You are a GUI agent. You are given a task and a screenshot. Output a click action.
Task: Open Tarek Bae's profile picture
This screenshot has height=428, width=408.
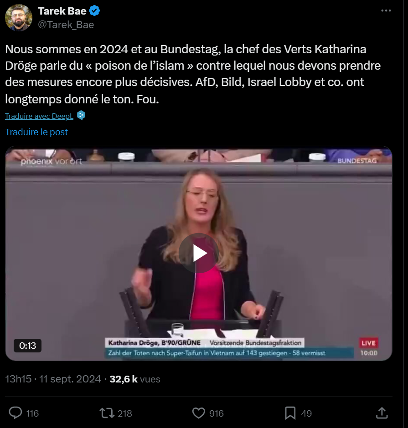point(19,17)
